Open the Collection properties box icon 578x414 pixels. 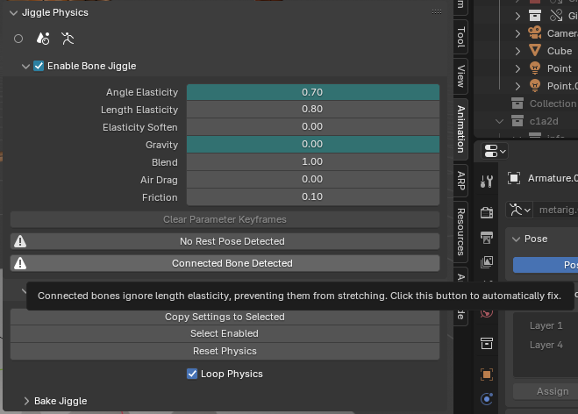[487, 343]
